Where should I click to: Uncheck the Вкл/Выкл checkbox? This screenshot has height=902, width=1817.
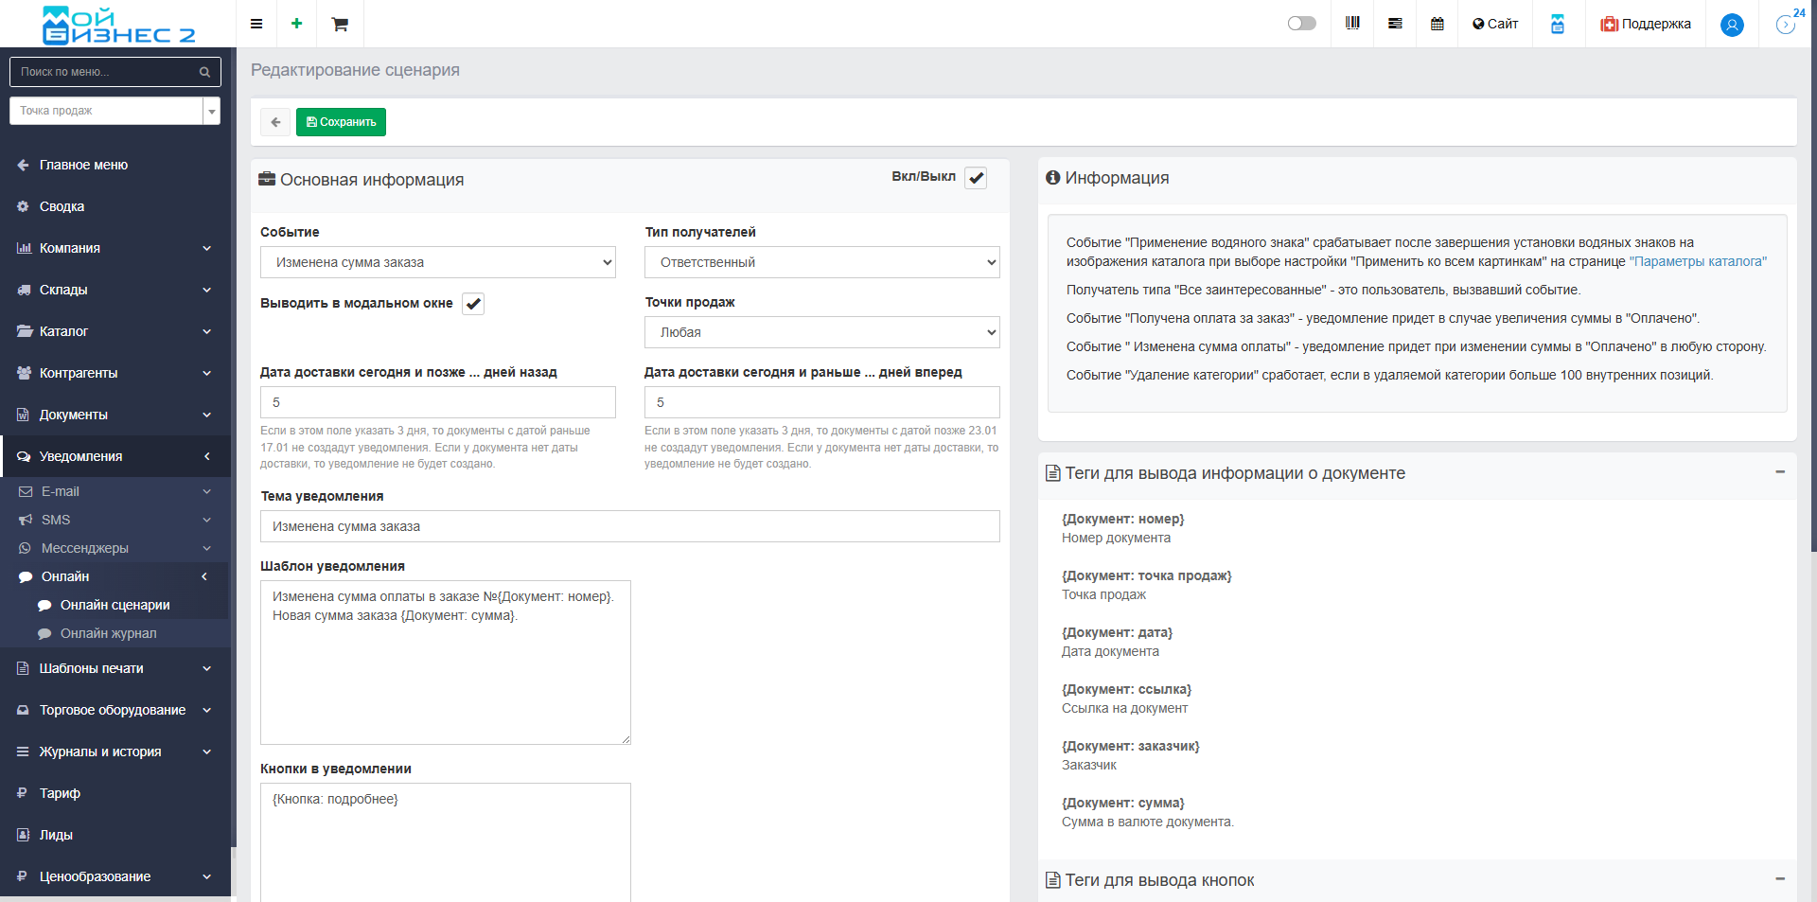[x=976, y=178]
